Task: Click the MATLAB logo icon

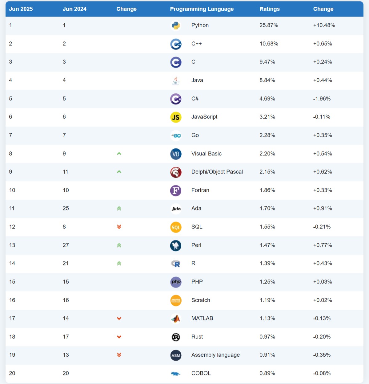Action: click(176, 319)
